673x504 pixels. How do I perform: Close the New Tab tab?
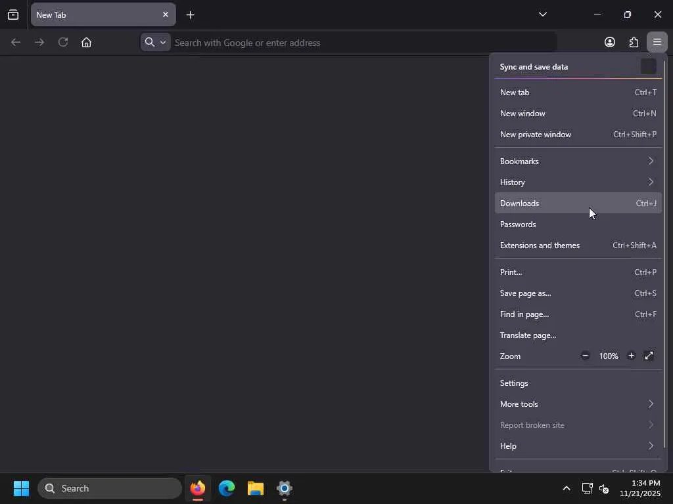(166, 14)
